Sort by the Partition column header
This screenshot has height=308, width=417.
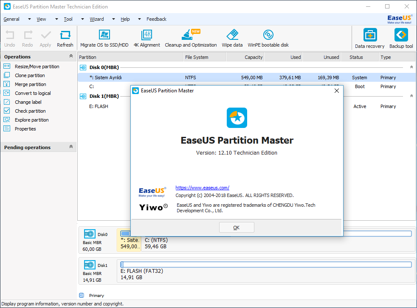pos(130,57)
